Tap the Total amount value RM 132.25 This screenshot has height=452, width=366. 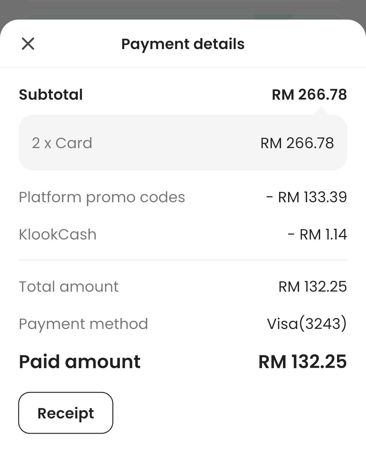pyautogui.click(x=313, y=286)
